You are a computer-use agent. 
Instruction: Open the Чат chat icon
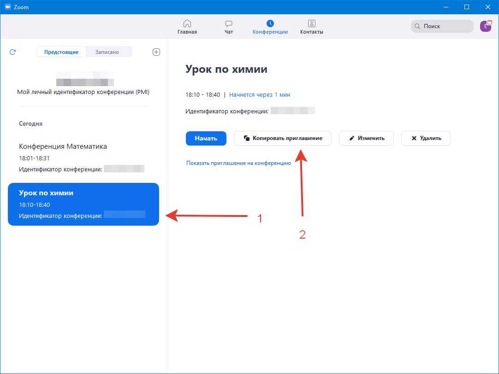[229, 23]
